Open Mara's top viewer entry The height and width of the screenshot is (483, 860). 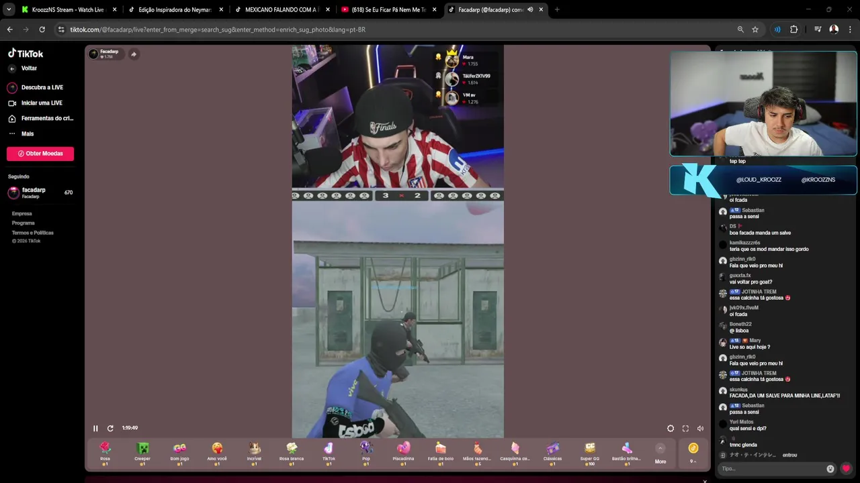coord(467,60)
